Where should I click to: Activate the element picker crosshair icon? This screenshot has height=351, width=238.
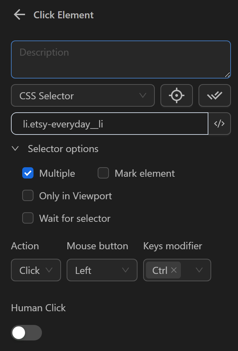click(x=177, y=95)
